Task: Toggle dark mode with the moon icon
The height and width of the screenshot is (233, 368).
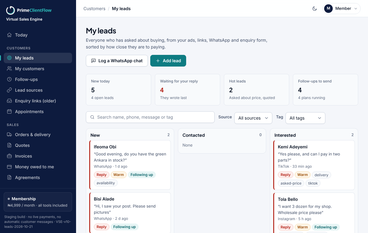Action: [x=315, y=9]
